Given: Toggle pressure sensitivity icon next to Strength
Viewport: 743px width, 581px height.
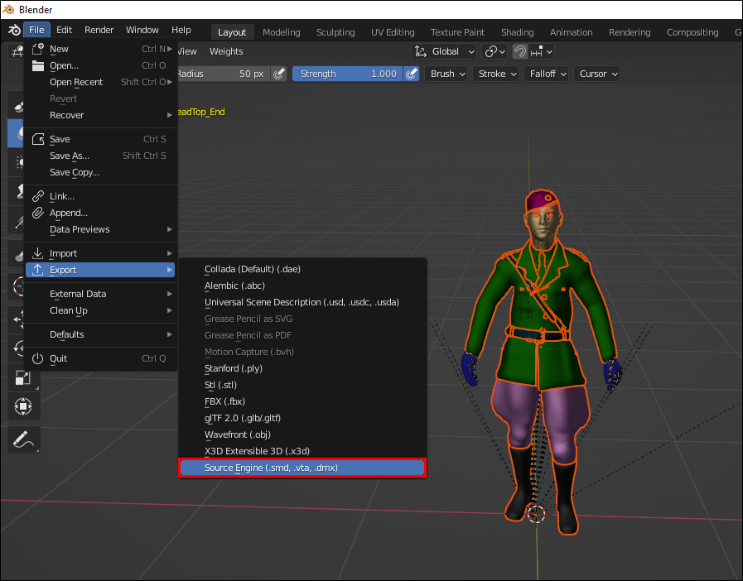Looking at the screenshot, I should tap(412, 74).
